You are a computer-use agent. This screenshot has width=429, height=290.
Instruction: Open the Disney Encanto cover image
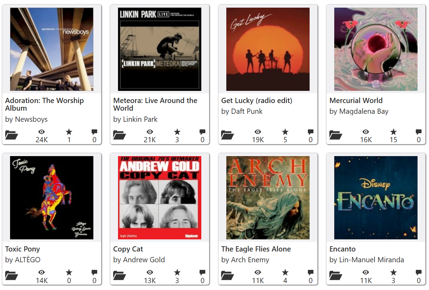(376, 198)
